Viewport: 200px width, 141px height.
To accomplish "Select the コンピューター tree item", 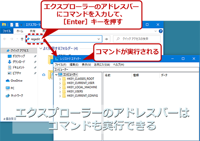I will [70, 74].
